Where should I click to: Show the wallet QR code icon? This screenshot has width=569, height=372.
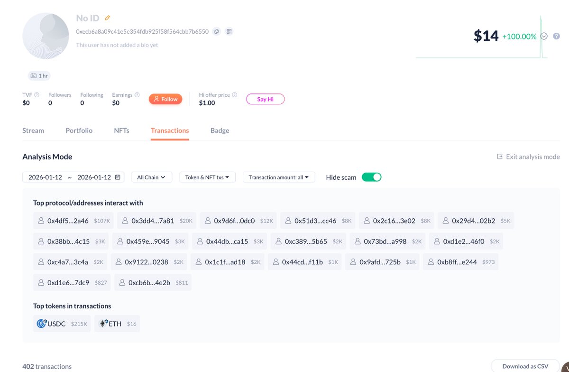click(x=229, y=31)
